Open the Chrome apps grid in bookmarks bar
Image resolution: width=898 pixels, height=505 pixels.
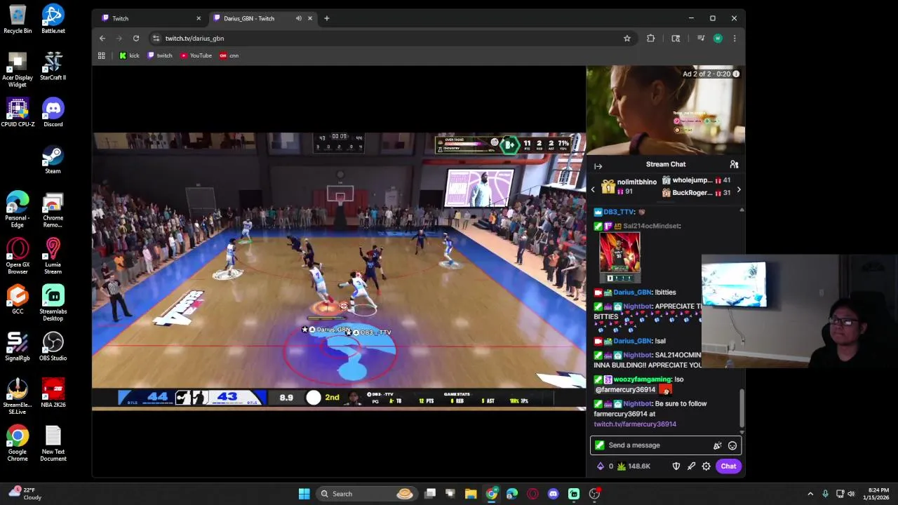[102, 55]
